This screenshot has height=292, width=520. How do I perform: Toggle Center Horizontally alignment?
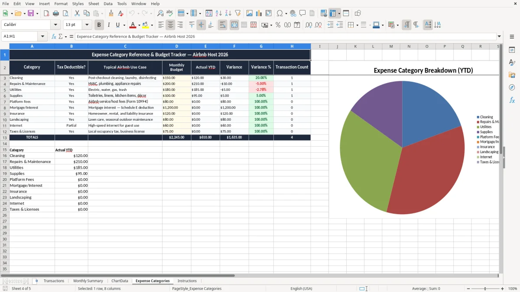(171, 25)
